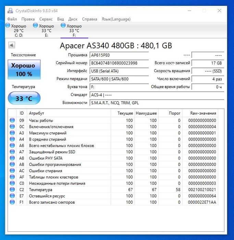Viewport: 234px width, 240px height.
Task: Click the serial number field BC64074B106900023998
Action: click(x=119, y=63)
